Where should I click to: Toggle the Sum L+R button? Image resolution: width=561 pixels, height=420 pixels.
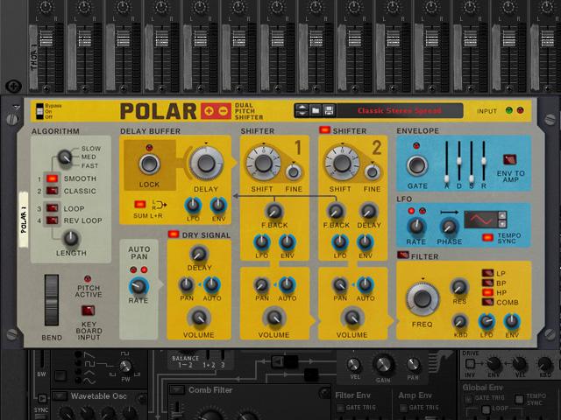click(139, 204)
